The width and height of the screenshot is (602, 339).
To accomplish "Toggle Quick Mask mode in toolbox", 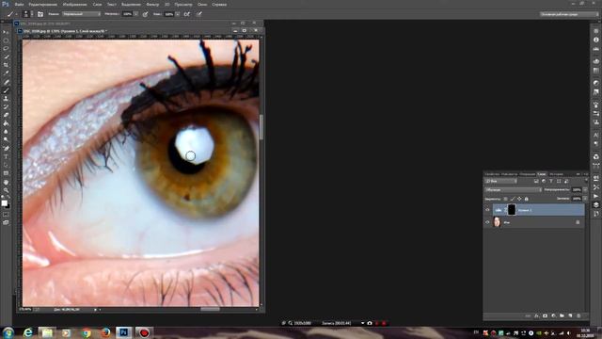I will pyautogui.click(x=6, y=214).
